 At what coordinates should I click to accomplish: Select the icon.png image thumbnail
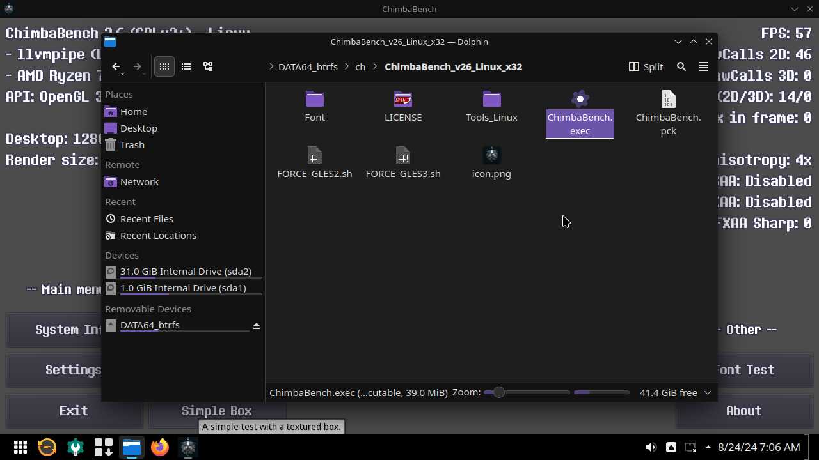pos(491,155)
